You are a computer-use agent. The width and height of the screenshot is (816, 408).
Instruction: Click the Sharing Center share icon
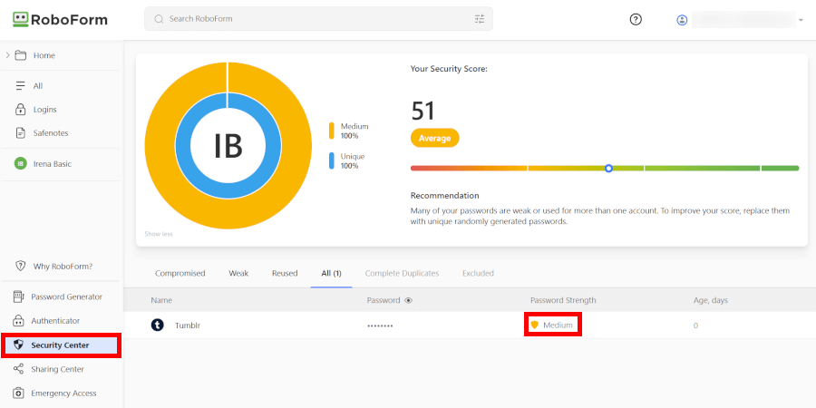[x=18, y=369]
